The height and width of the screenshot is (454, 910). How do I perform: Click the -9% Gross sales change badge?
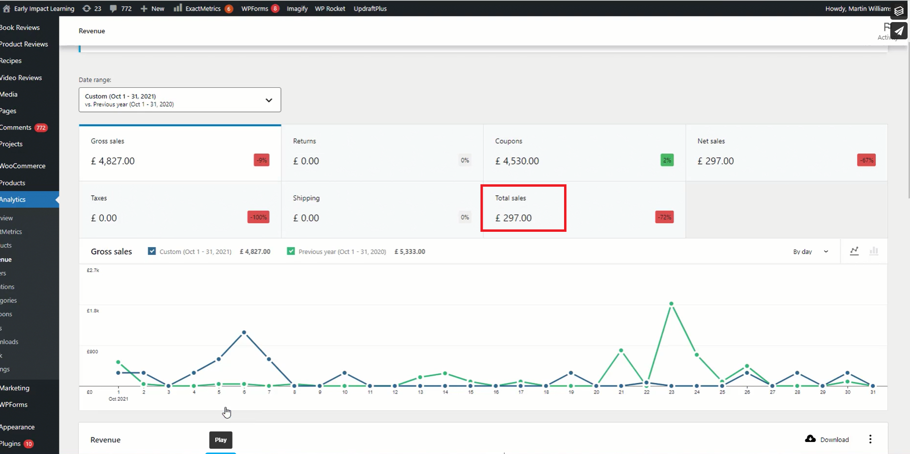pos(261,160)
